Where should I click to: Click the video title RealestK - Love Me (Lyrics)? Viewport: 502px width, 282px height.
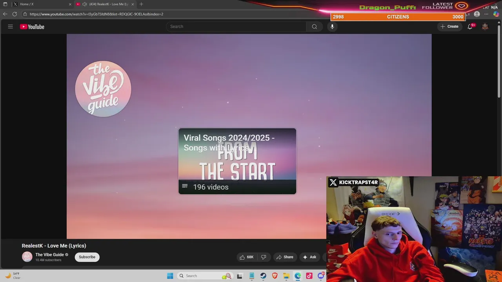(x=54, y=246)
